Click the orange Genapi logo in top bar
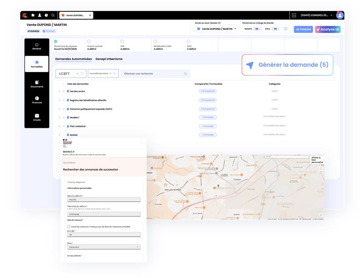Viewport: 364px width, 278px height. [x=25, y=15]
